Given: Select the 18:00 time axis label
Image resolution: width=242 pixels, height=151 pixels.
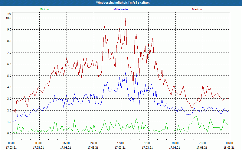Looking at the screenshot, I should tap(175, 143).
